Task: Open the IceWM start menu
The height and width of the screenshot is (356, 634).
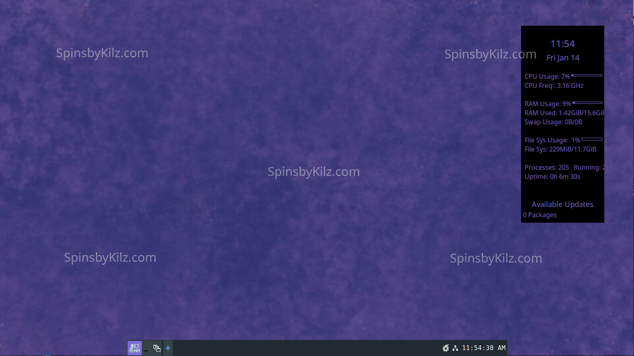Action: pos(135,348)
